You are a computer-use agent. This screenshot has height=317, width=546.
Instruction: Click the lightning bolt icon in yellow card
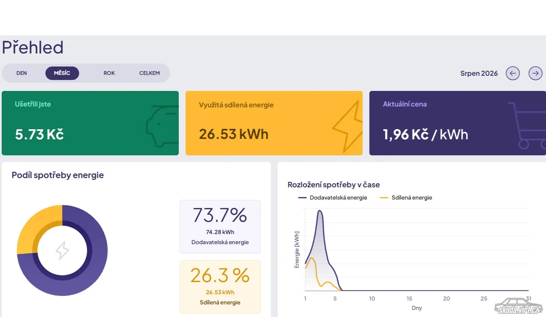click(347, 126)
